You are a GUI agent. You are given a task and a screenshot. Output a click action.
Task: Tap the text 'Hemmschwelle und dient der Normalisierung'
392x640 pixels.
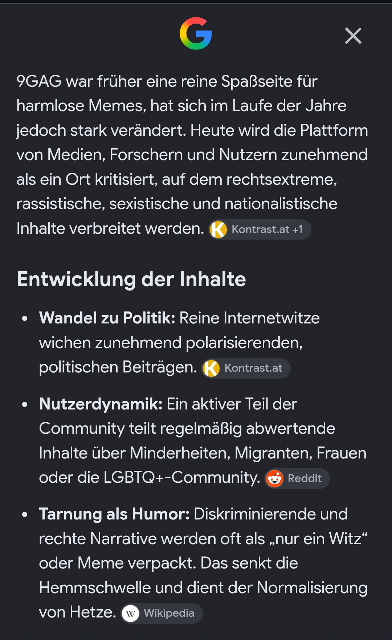coord(203,588)
